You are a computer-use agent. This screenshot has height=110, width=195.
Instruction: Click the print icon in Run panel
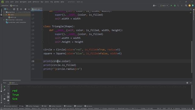pyautogui.click(x=8, y=100)
